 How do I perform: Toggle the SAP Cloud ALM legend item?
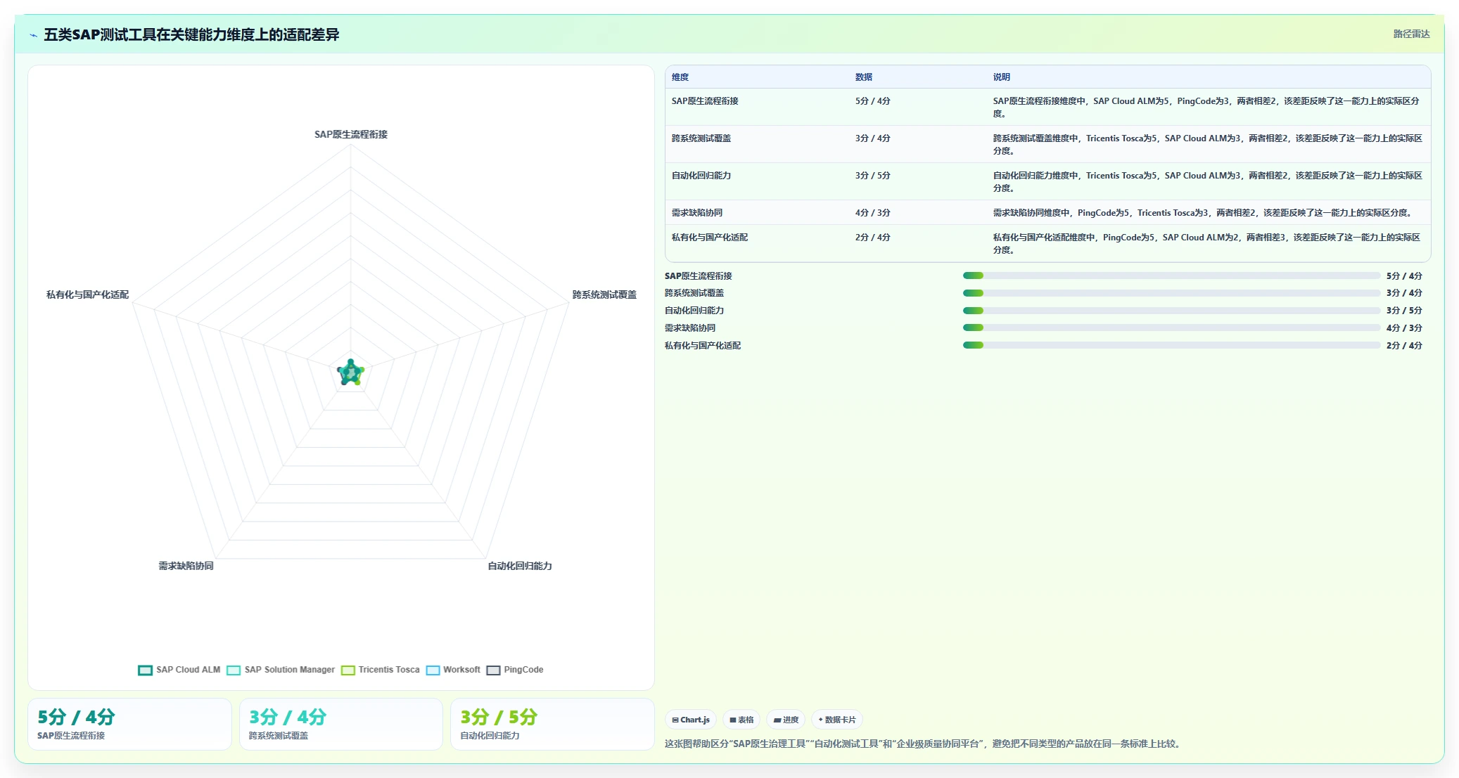pos(179,670)
